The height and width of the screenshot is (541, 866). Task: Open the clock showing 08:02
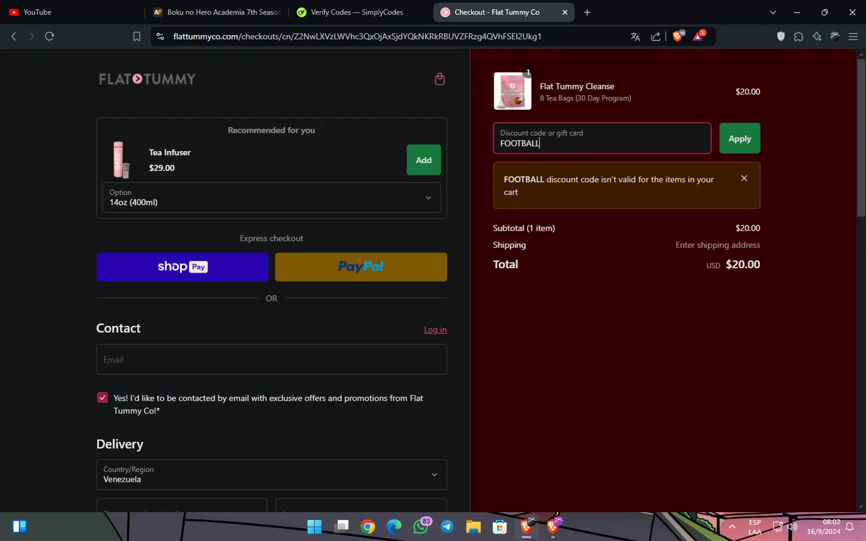[824, 527]
